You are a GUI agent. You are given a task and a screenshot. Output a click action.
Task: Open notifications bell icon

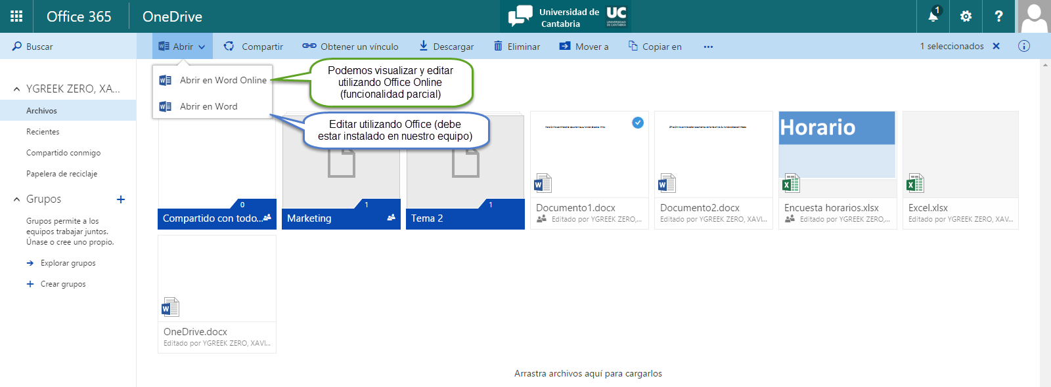tap(933, 16)
